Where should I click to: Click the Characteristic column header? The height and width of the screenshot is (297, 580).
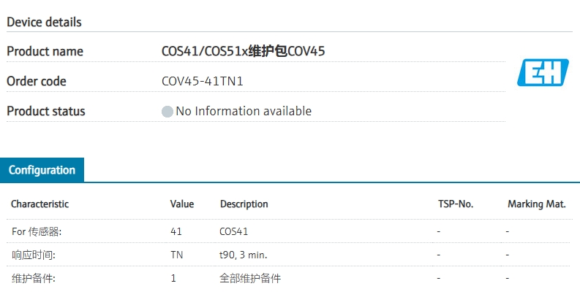[39, 204]
